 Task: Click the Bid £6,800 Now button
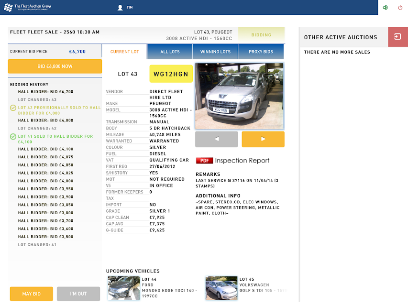[x=55, y=66]
